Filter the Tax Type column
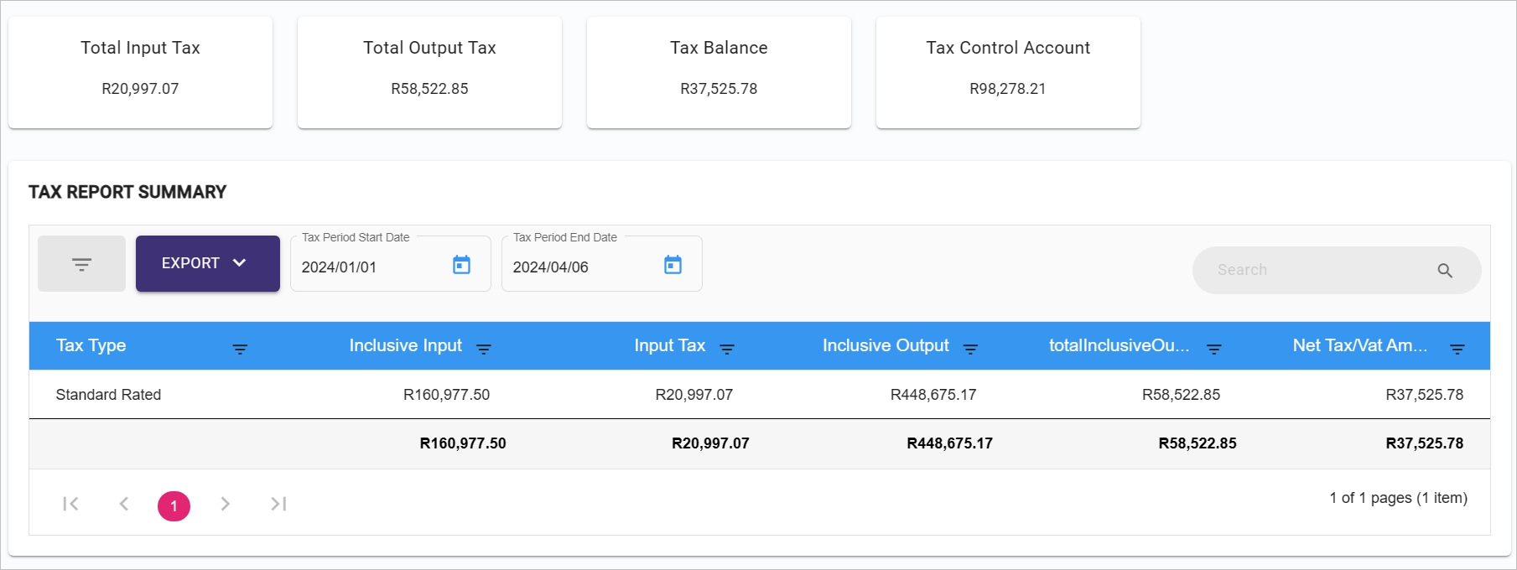Image resolution: width=1517 pixels, height=570 pixels. tap(240, 349)
